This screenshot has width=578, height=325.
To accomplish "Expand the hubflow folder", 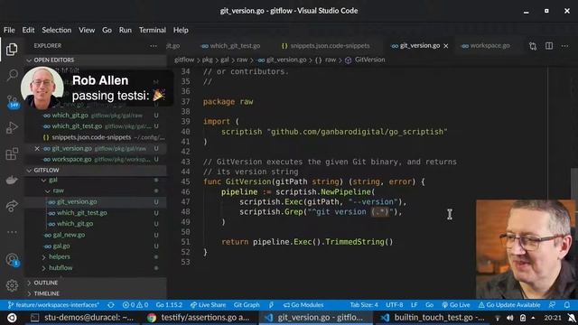I will click(43, 268).
